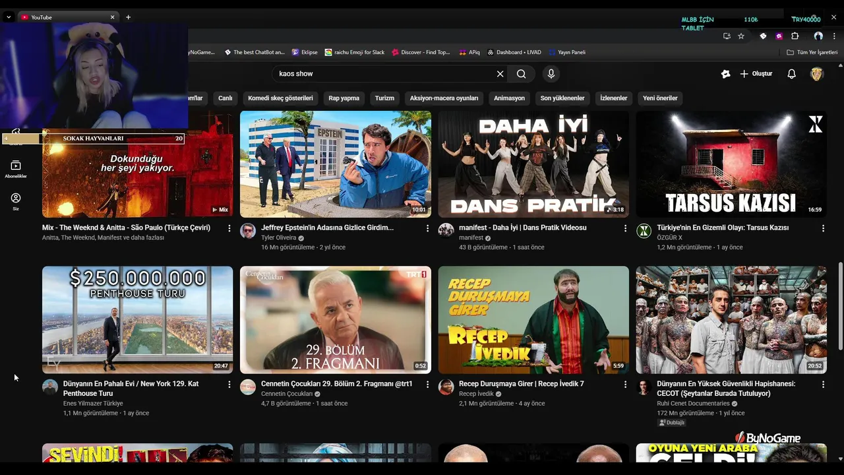Screen dimensions: 844x475
Task: Click the install app icon in address bar
Action: point(727,36)
